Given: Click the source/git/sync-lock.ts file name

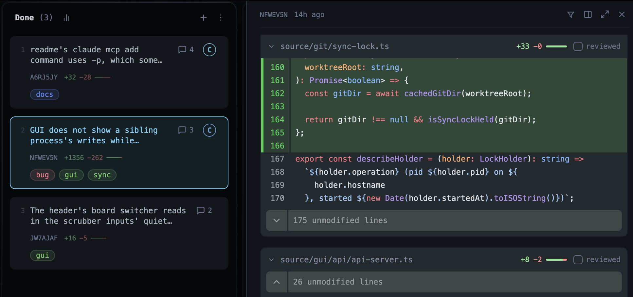Looking at the screenshot, I should point(335,46).
